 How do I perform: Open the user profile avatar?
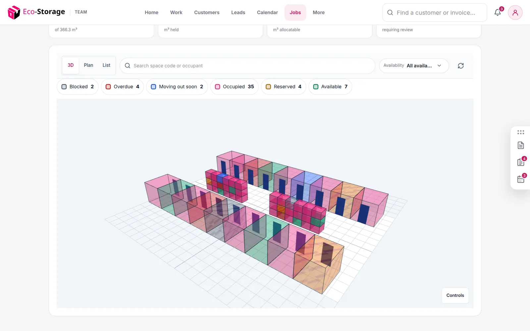515,13
